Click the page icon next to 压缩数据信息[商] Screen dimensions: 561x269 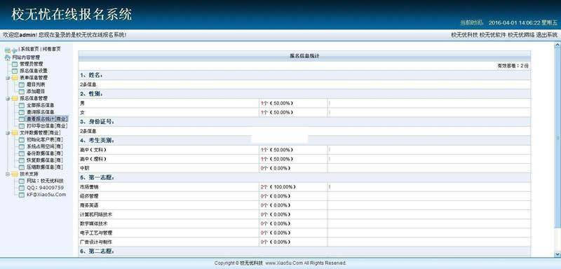pos(22,167)
